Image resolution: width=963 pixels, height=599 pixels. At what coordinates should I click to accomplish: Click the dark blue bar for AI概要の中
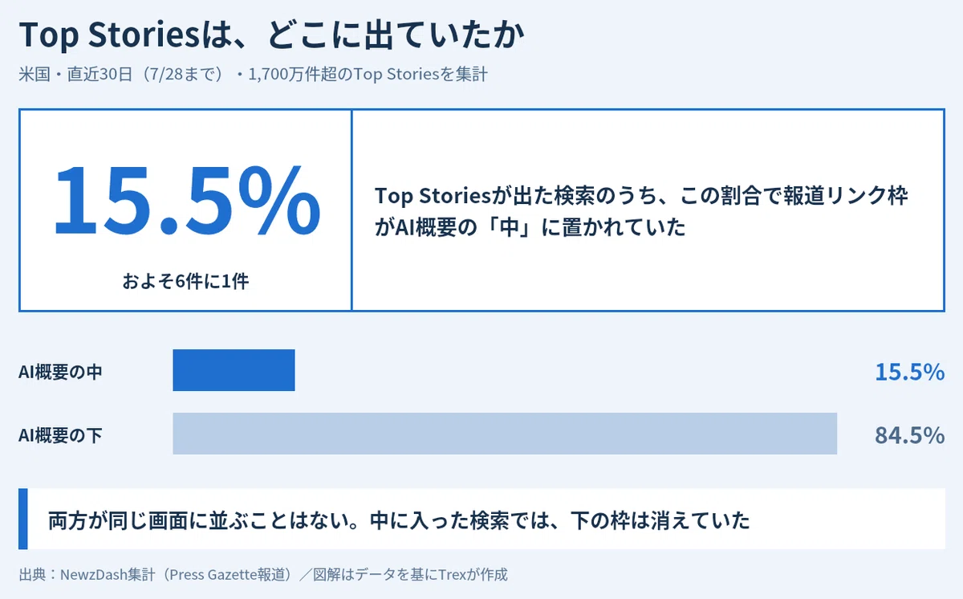click(234, 370)
